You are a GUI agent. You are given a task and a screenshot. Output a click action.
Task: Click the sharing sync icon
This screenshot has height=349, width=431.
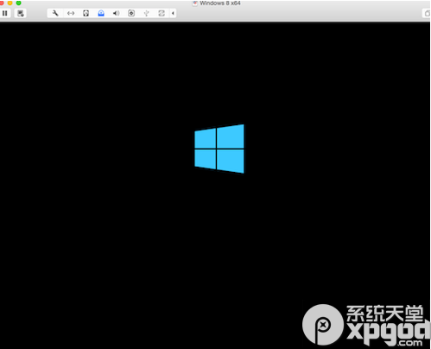click(162, 13)
